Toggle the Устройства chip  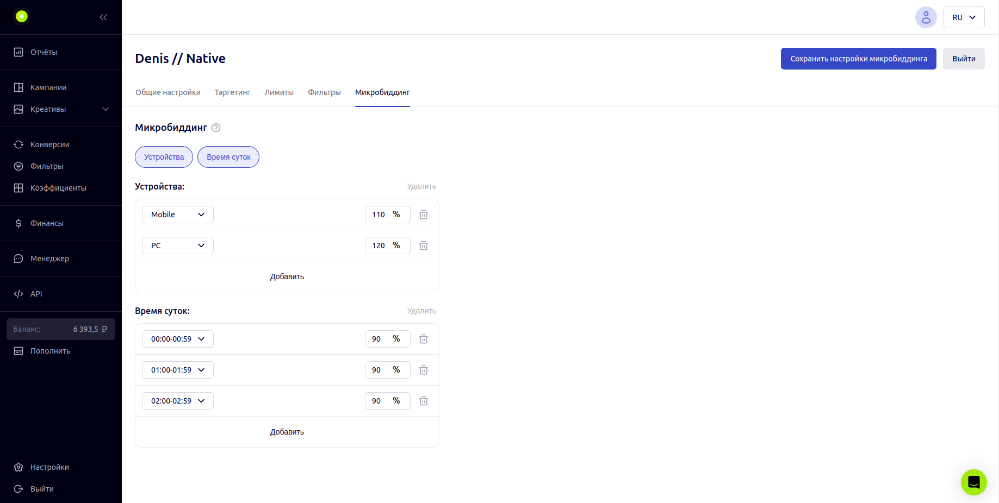(164, 157)
